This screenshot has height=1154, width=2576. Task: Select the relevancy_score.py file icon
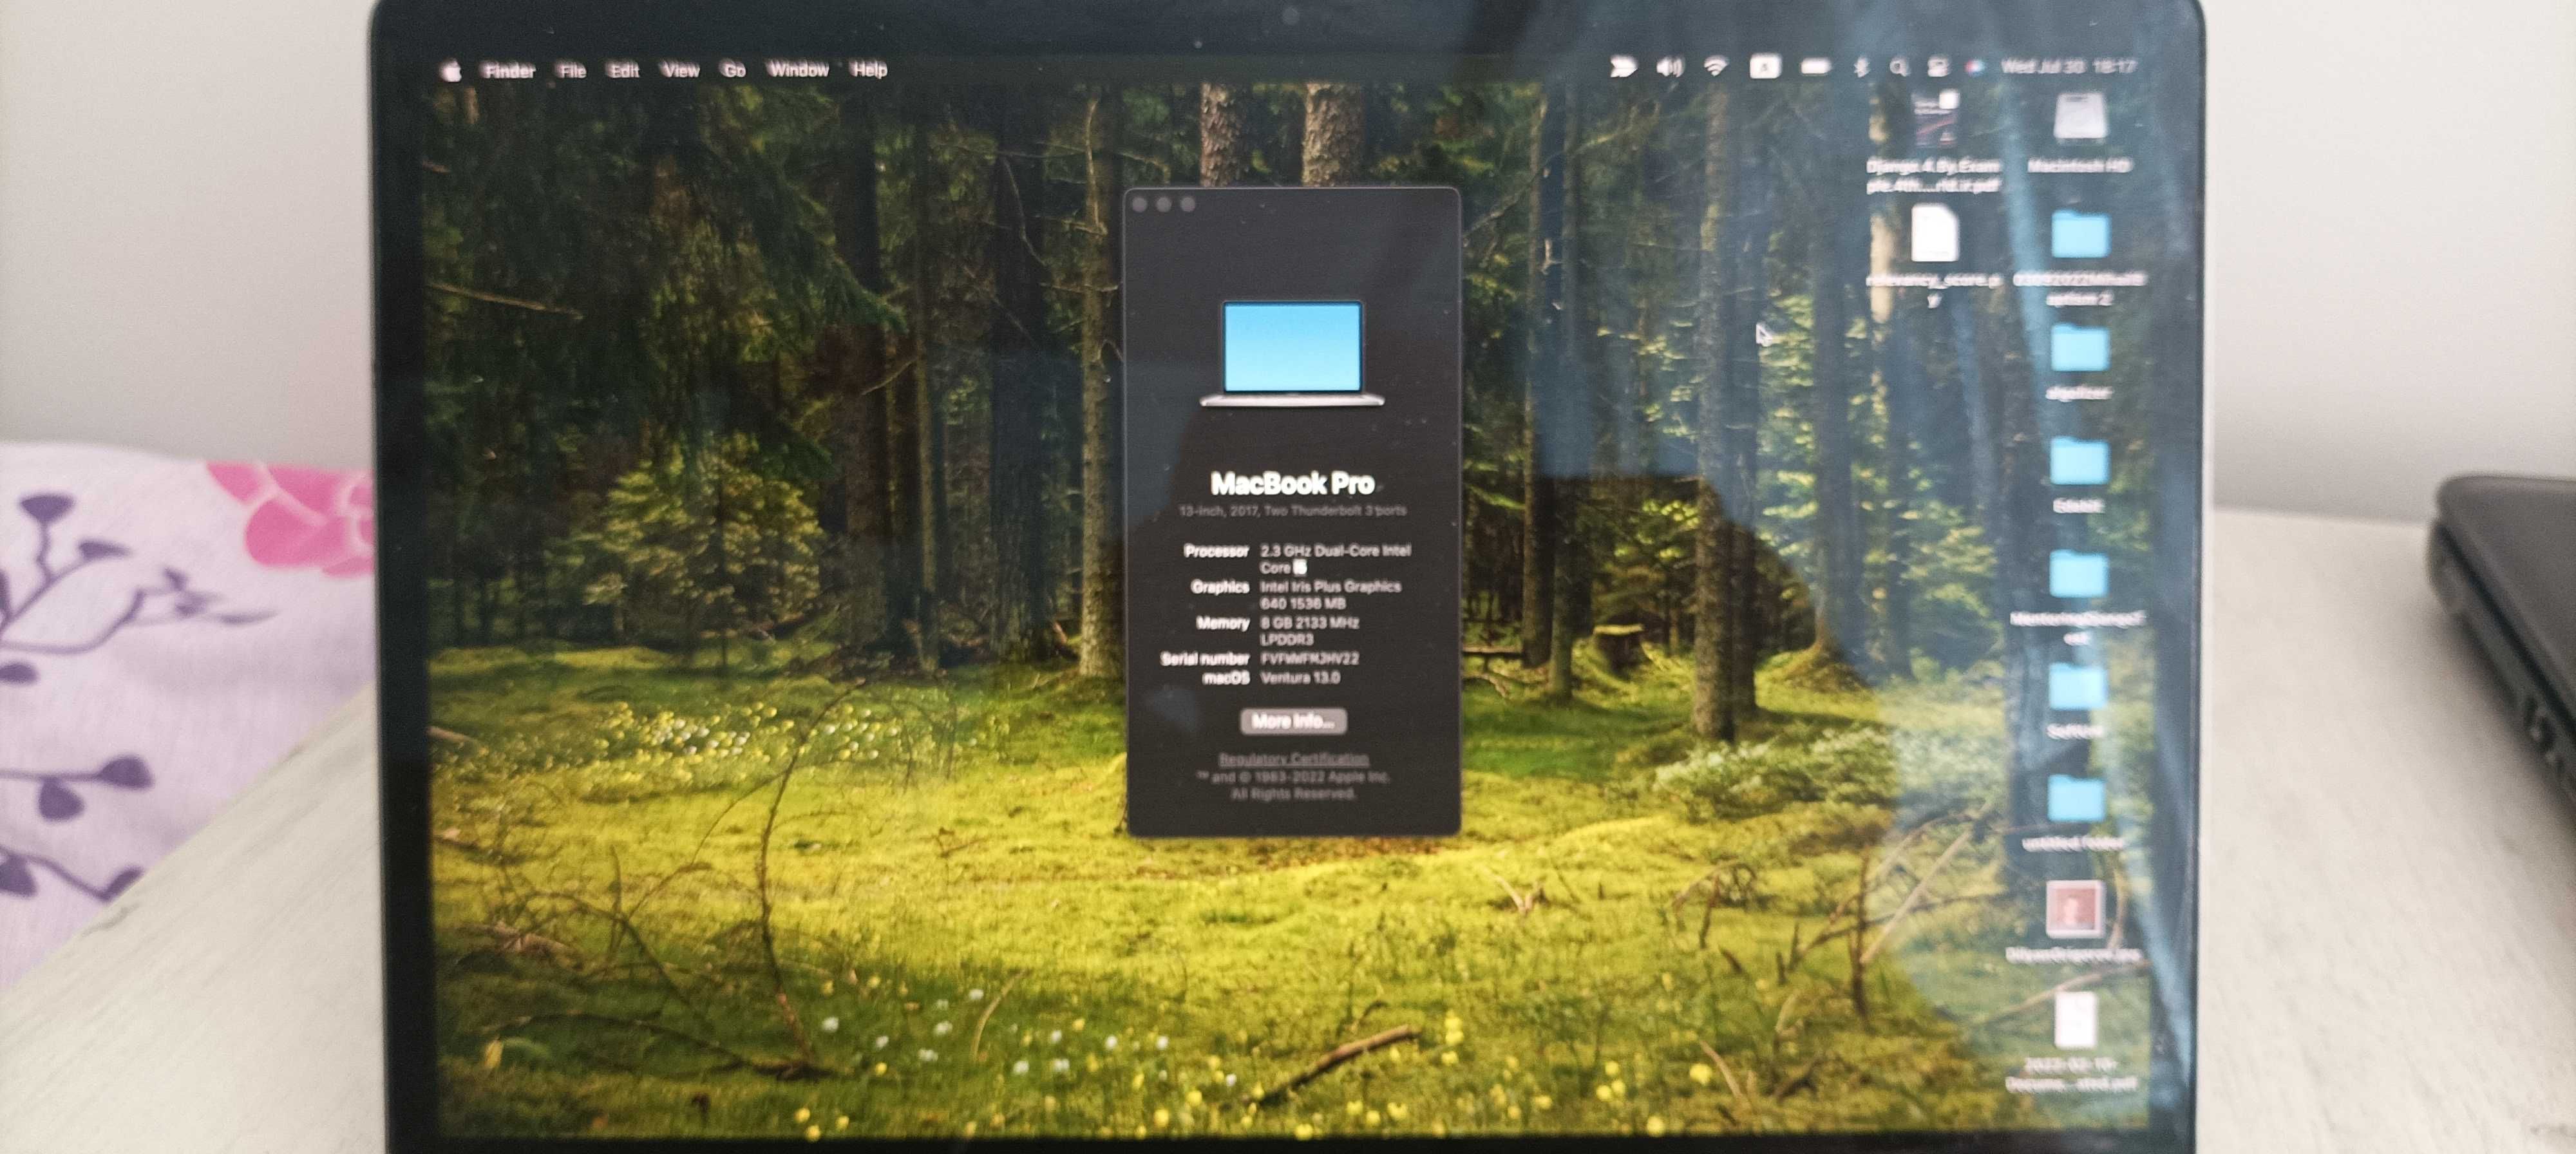[x=1935, y=235]
